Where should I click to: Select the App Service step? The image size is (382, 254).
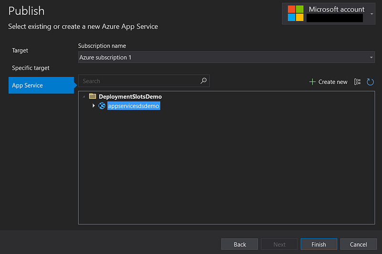click(x=28, y=86)
